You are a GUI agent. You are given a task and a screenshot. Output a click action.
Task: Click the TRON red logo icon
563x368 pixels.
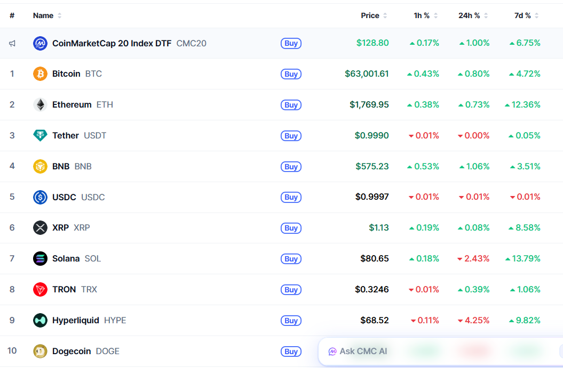point(40,289)
